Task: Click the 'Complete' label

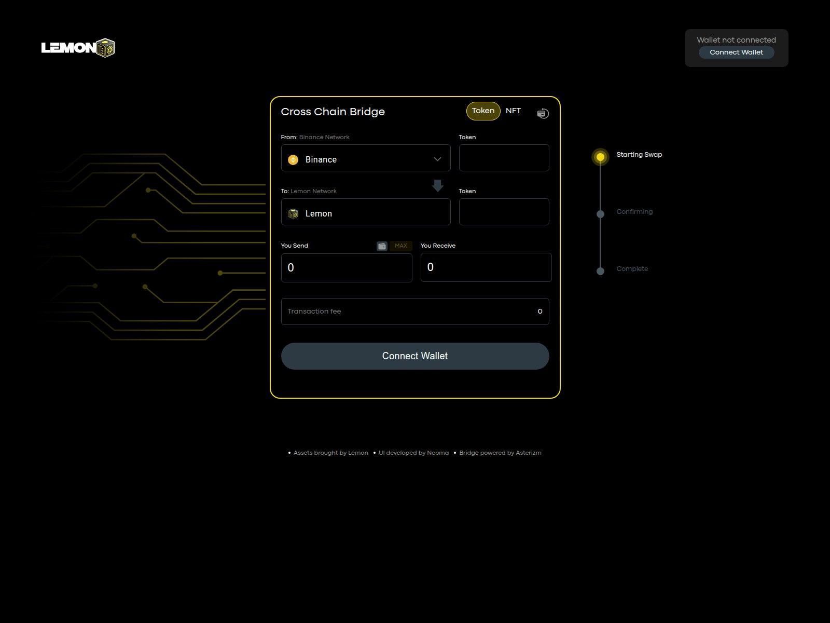Action: 632,269
